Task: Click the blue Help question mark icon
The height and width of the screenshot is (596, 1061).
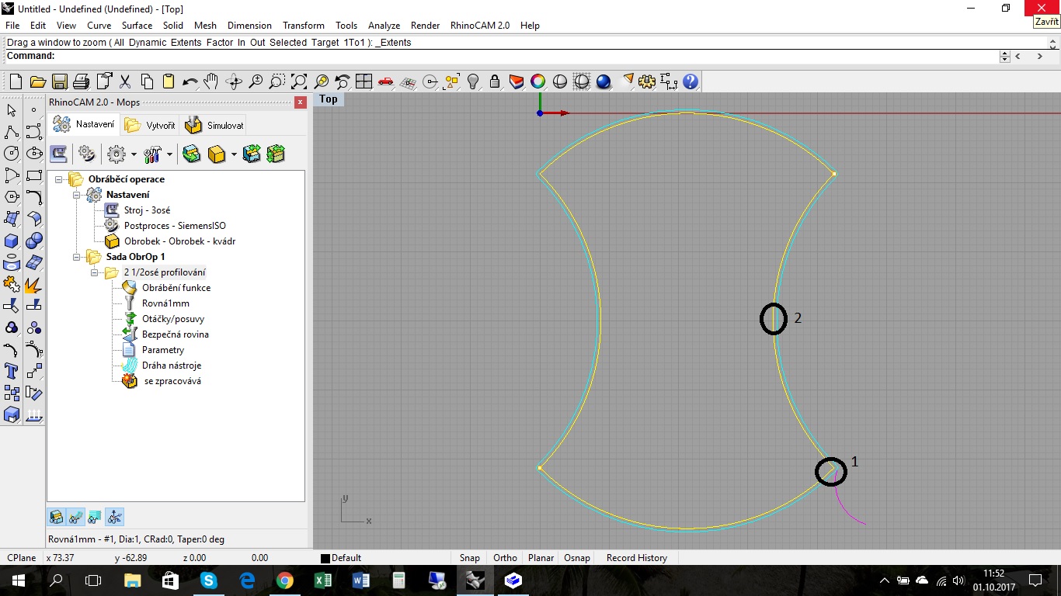Action: coord(690,81)
